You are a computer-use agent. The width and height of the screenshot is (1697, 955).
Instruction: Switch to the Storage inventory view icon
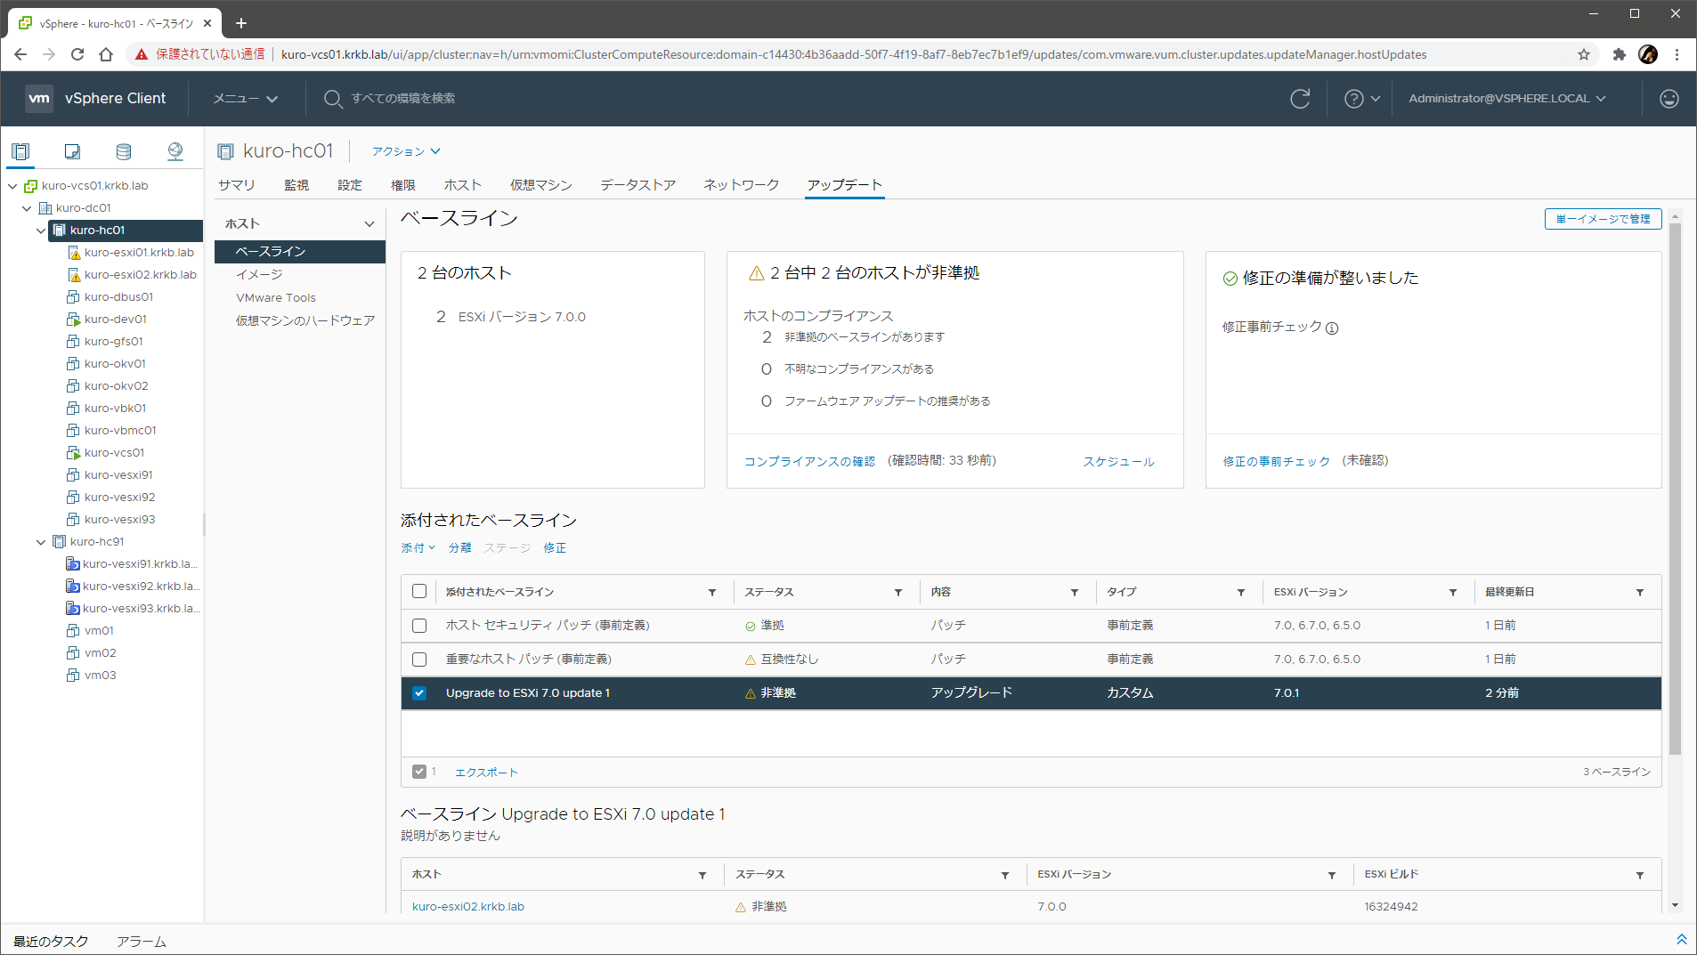[124, 151]
